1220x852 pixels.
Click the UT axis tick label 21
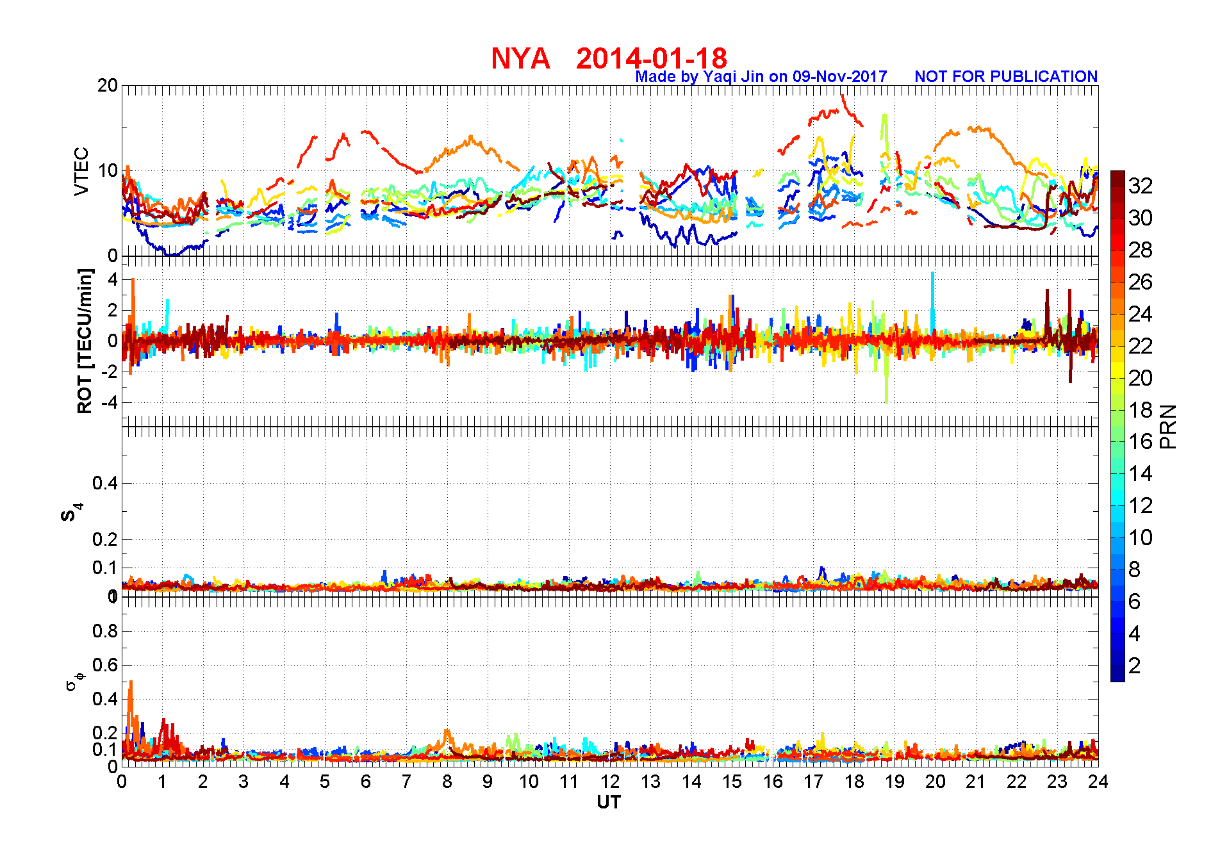tap(976, 782)
